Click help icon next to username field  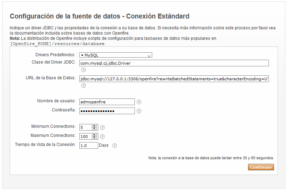[x=139, y=102]
